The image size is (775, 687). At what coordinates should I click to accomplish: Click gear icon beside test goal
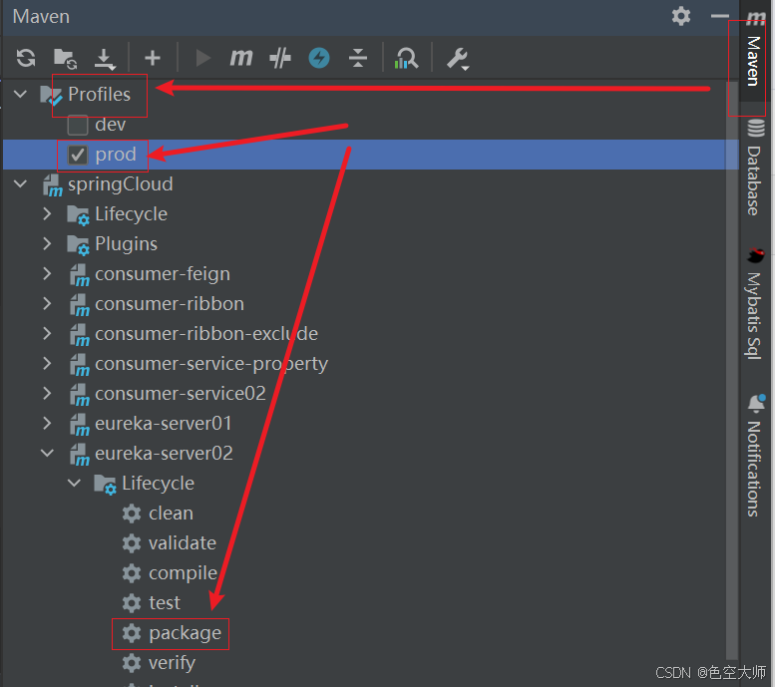tap(132, 603)
